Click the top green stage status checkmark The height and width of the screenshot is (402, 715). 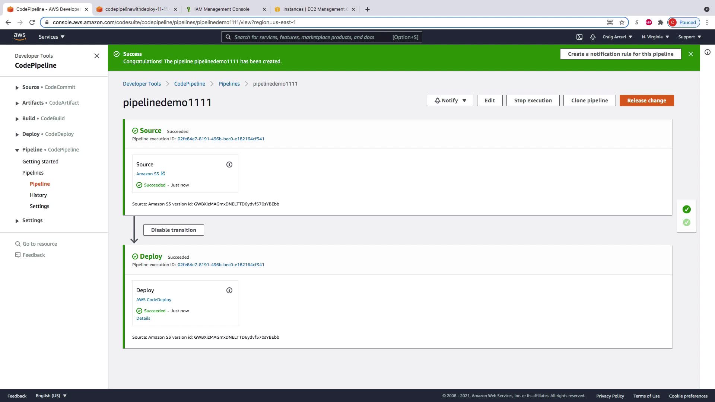pyautogui.click(x=687, y=209)
